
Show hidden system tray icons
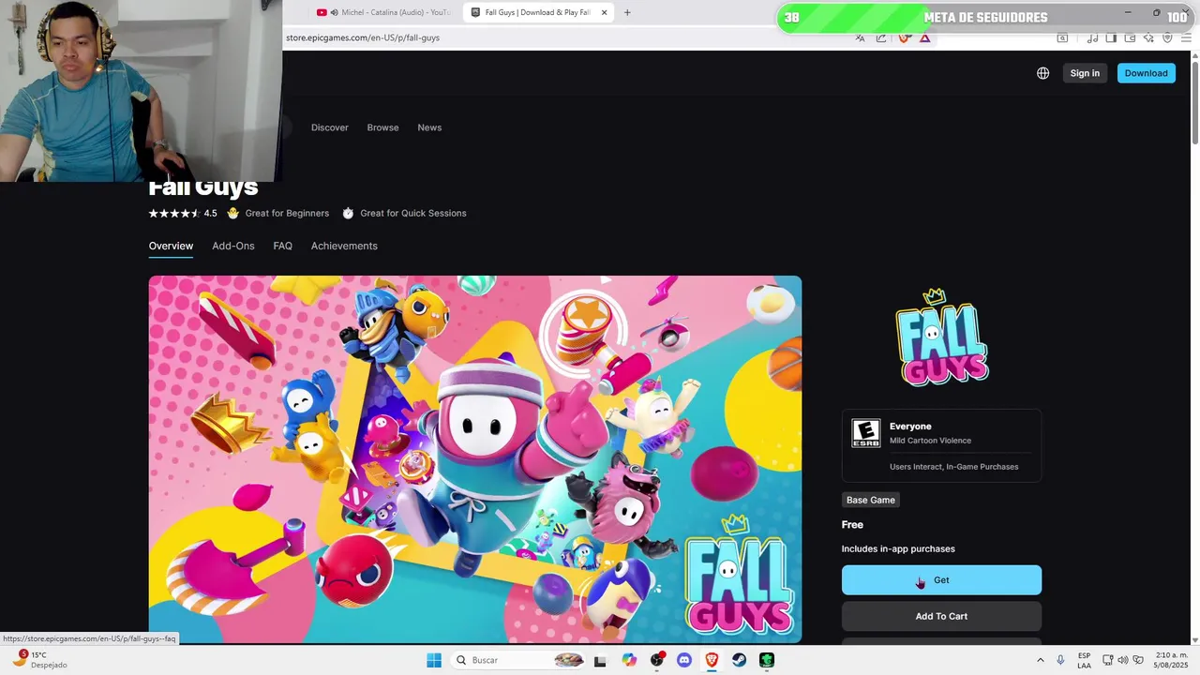click(1040, 660)
